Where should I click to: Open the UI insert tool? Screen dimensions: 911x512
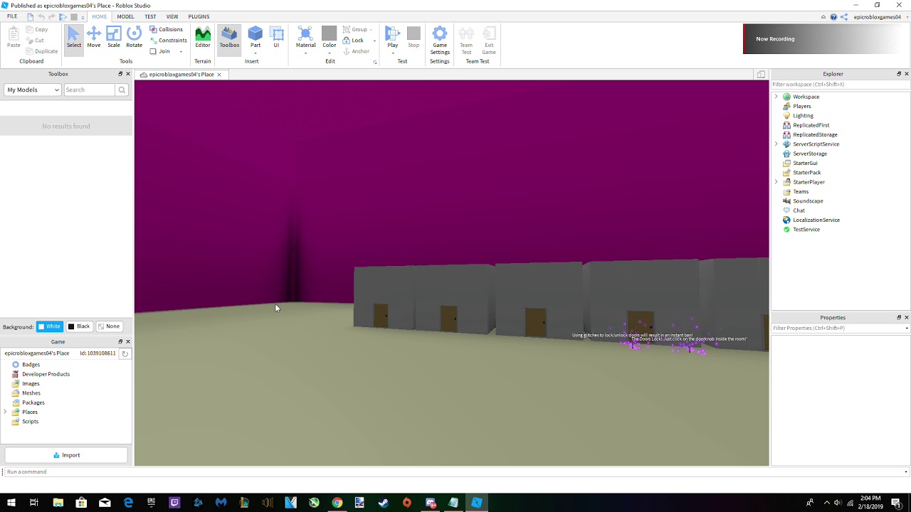tap(277, 38)
